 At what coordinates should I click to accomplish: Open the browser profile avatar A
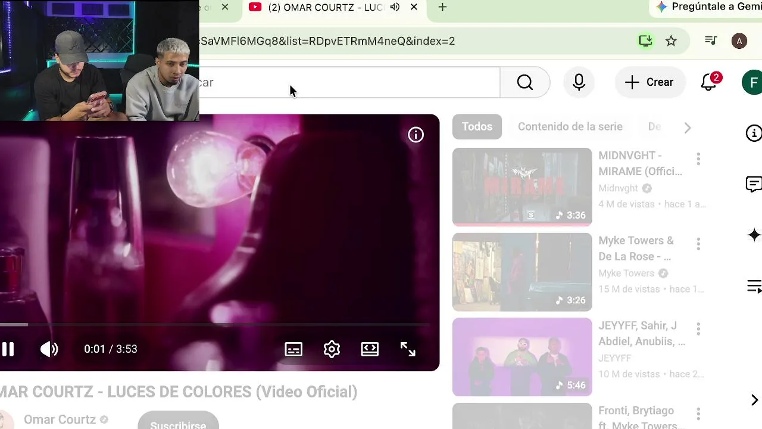[x=739, y=41]
